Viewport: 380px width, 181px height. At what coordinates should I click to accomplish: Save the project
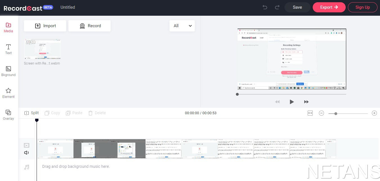[x=297, y=7]
